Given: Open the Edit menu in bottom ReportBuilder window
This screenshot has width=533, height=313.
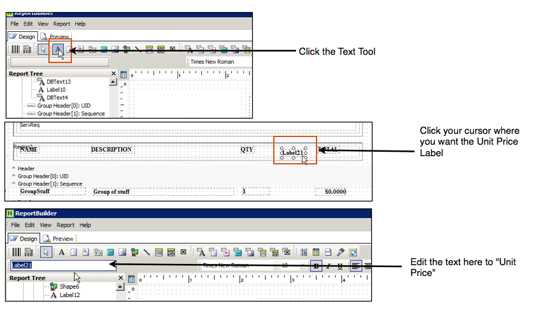Looking at the screenshot, I should [29, 225].
